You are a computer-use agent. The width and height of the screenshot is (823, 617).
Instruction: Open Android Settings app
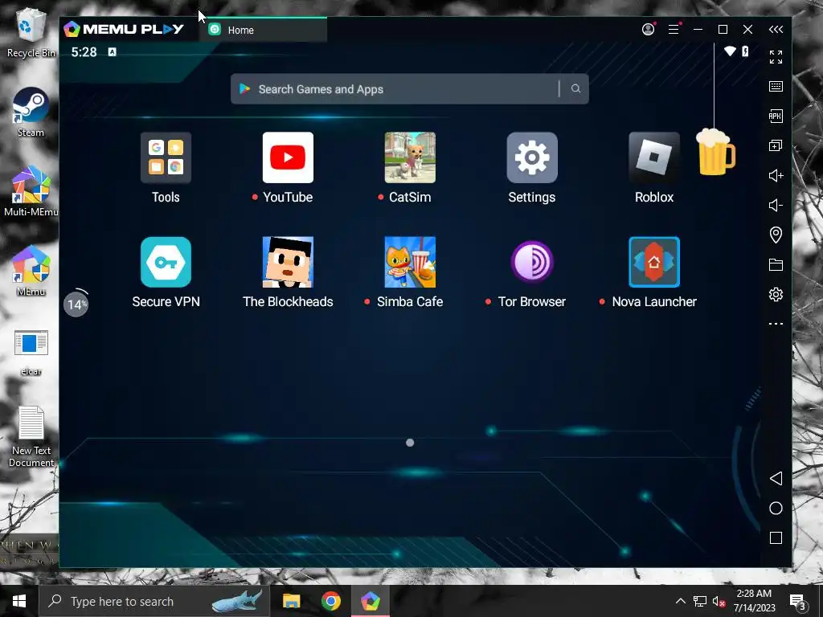(532, 157)
